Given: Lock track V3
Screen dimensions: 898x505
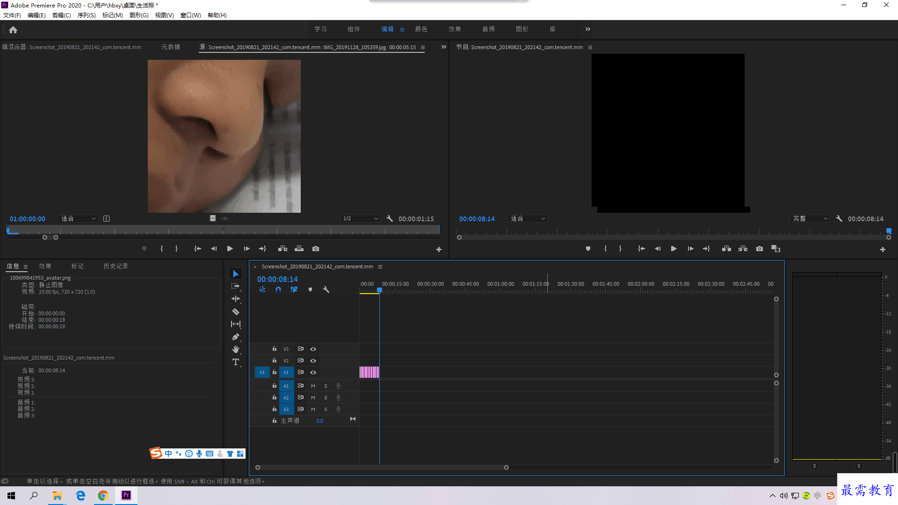Looking at the screenshot, I should click(x=275, y=349).
